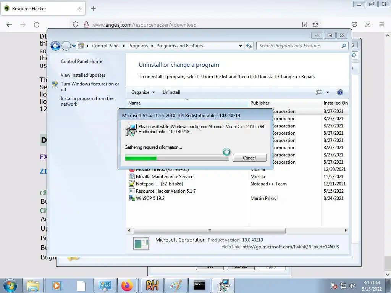This screenshot has width=391, height=293.
Task: Expand view options dropdown arrow
Action: pos(328,92)
